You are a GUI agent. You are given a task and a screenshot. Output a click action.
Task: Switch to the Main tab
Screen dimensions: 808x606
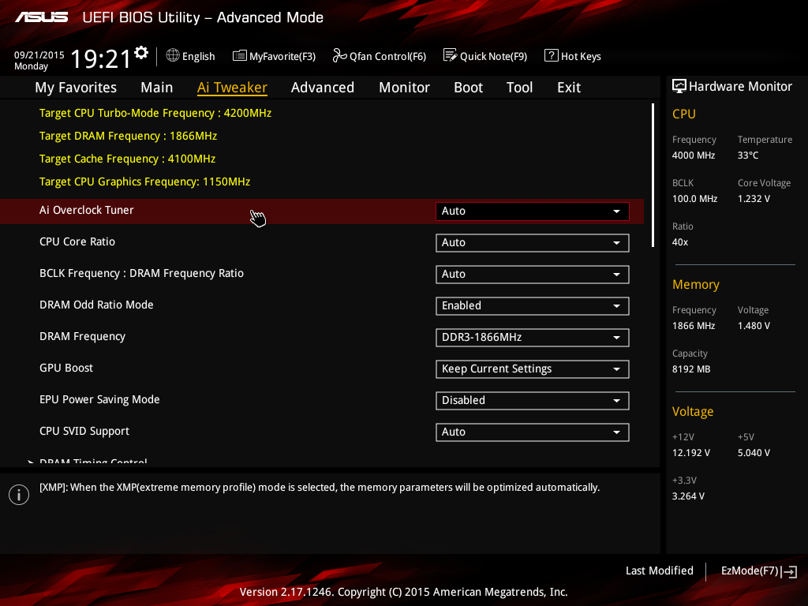click(x=157, y=88)
